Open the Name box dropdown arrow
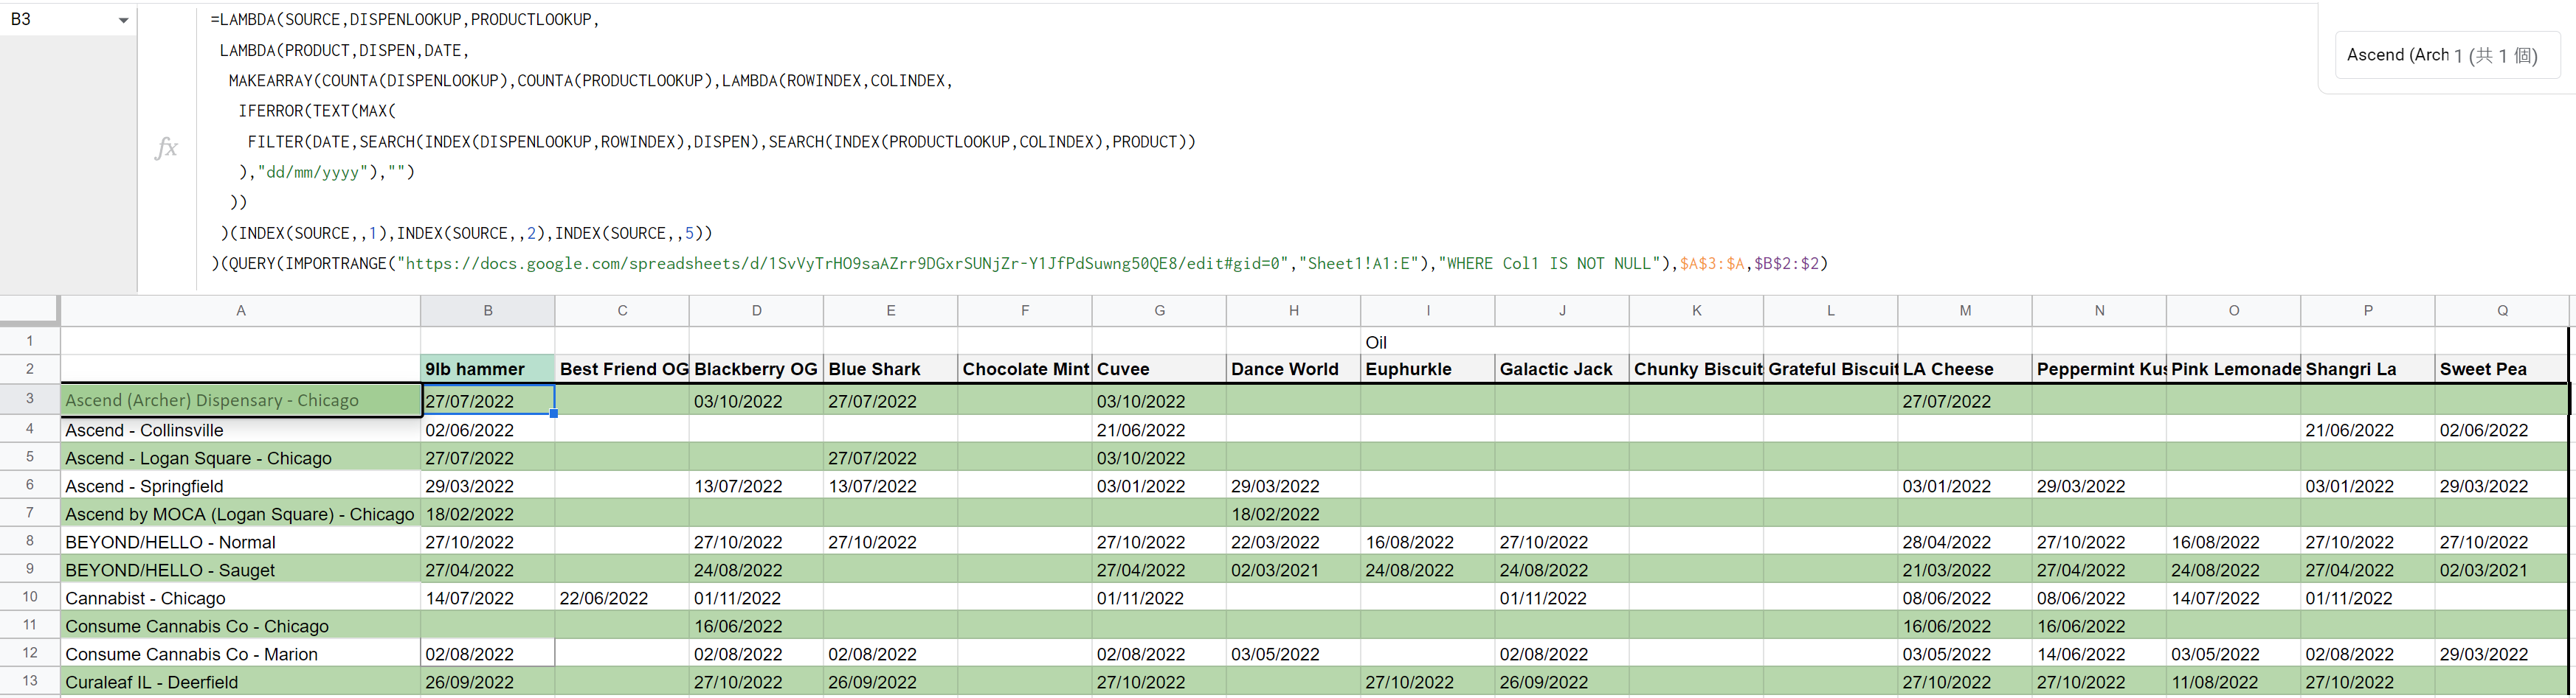Image resolution: width=2576 pixels, height=698 pixels. 123,20
